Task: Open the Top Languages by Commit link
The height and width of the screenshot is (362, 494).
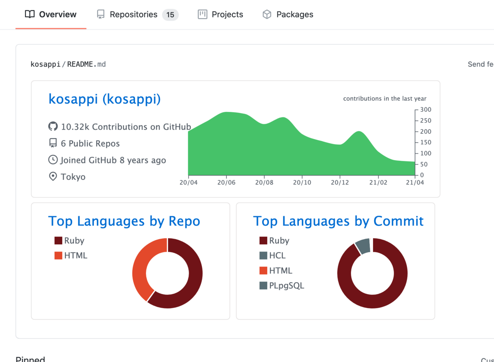Action: point(338,221)
